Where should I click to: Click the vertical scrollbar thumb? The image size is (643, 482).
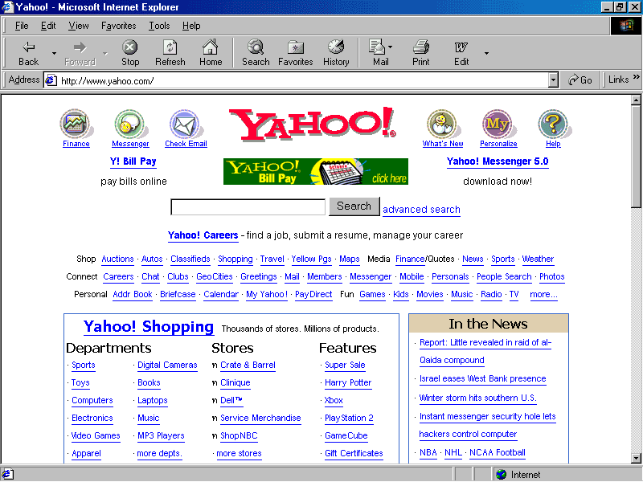(636, 157)
